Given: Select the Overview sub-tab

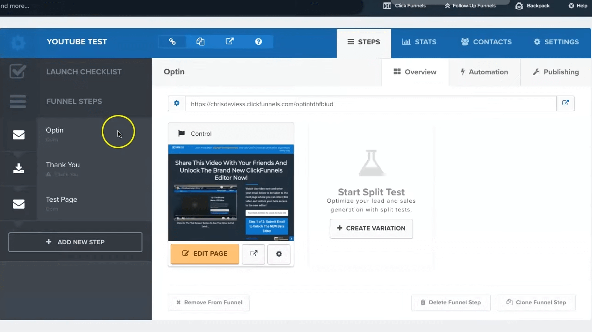Looking at the screenshot, I should click(415, 72).
